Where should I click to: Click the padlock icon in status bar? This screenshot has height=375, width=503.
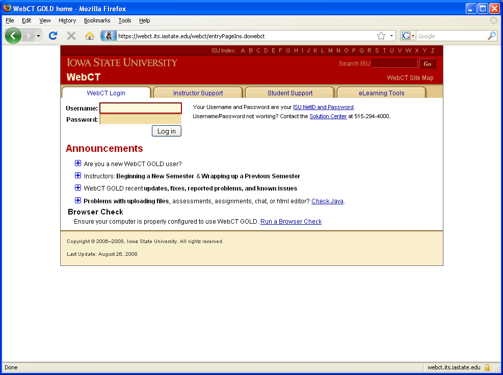coord(487,367)
